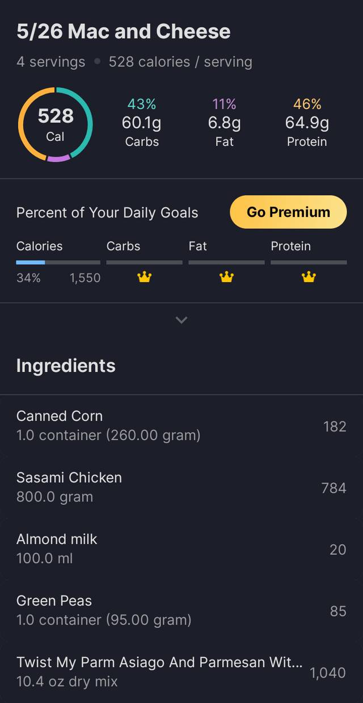Click the Protein premium crown icon

pyautogui.click(x=309, y=277)
